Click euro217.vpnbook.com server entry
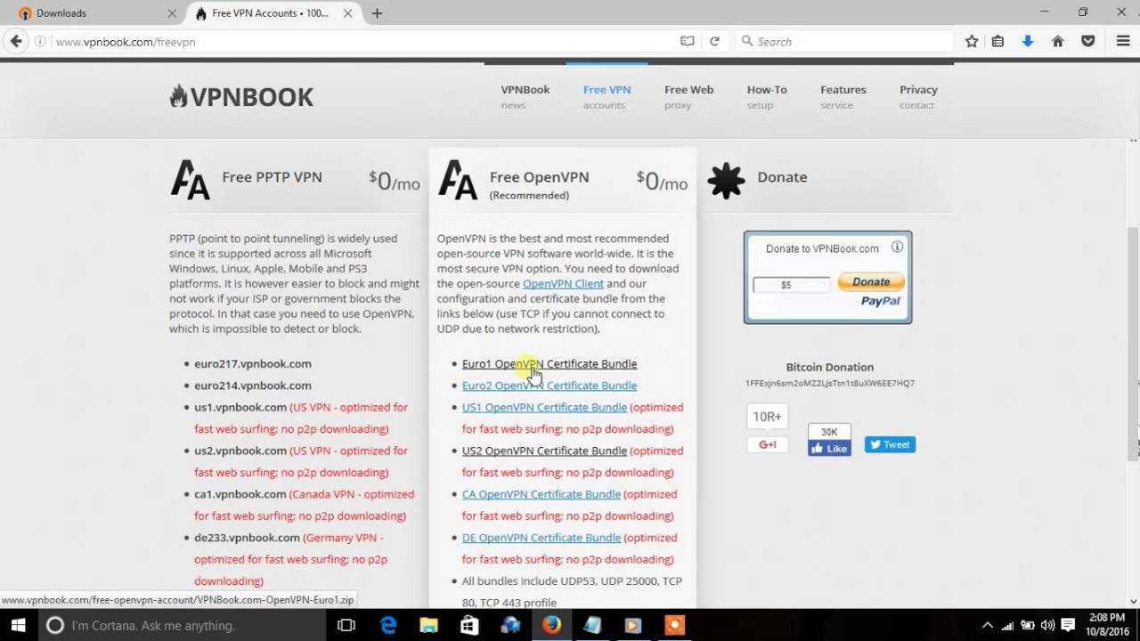1140x641 pixels. tap(253, 363)
